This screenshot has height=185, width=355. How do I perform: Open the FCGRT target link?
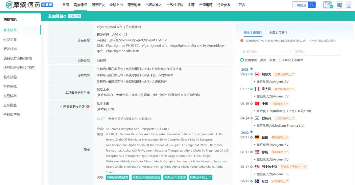pyautogui.click(x=101, y=119)
